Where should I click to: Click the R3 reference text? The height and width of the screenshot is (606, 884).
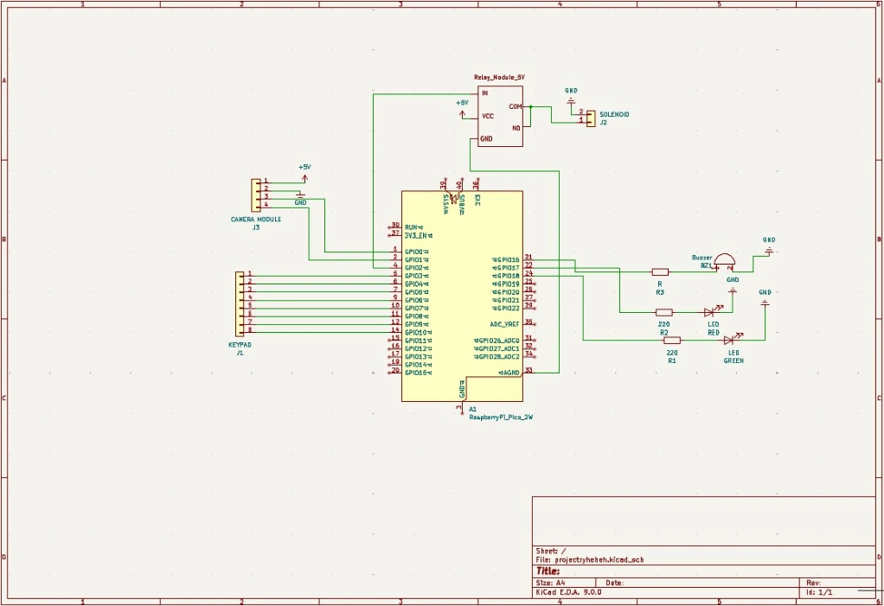click(x=660, y=292)
